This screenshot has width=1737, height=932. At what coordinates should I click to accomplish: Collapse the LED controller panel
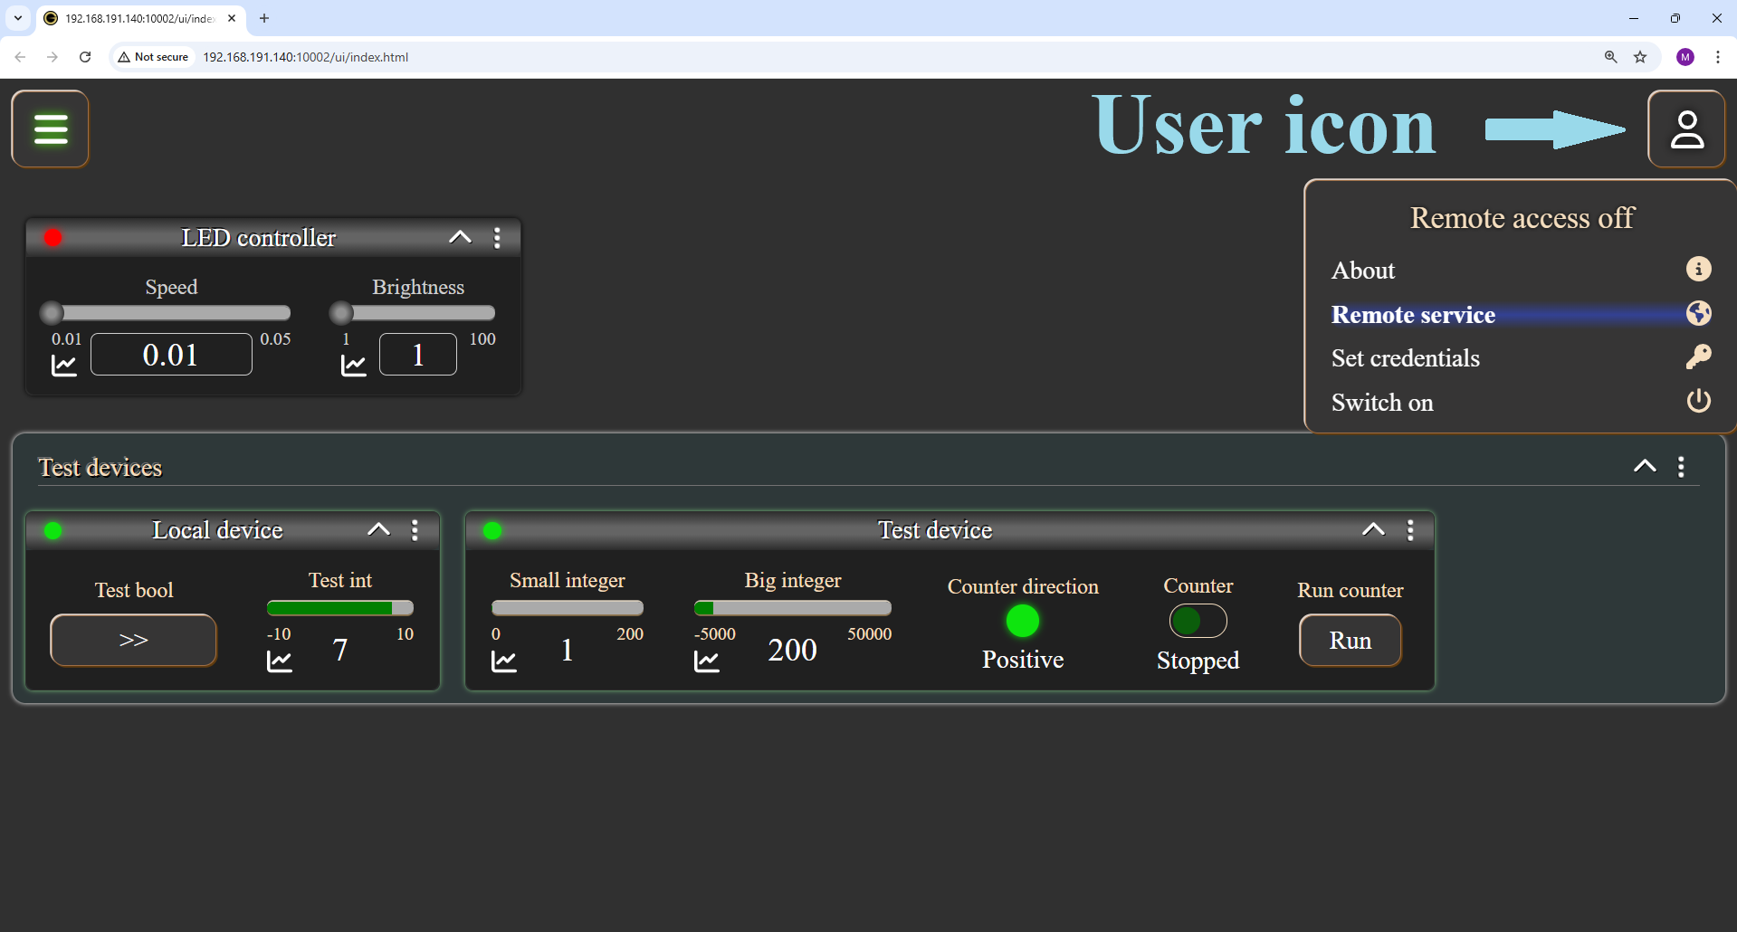[460, 237]
